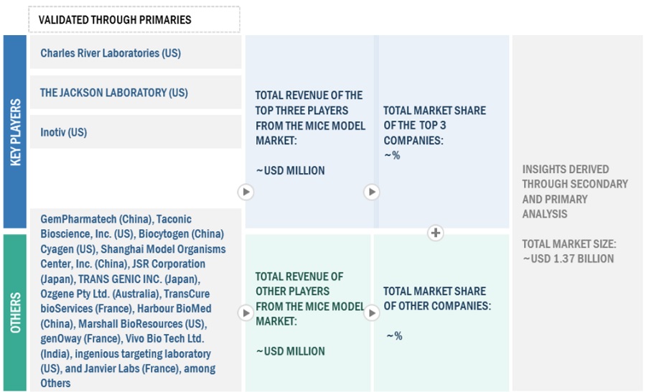Viewport: 646px width, 392px height.
Task: Choose Charles River Laboratories (US) entry
Action: click(111, 53)
